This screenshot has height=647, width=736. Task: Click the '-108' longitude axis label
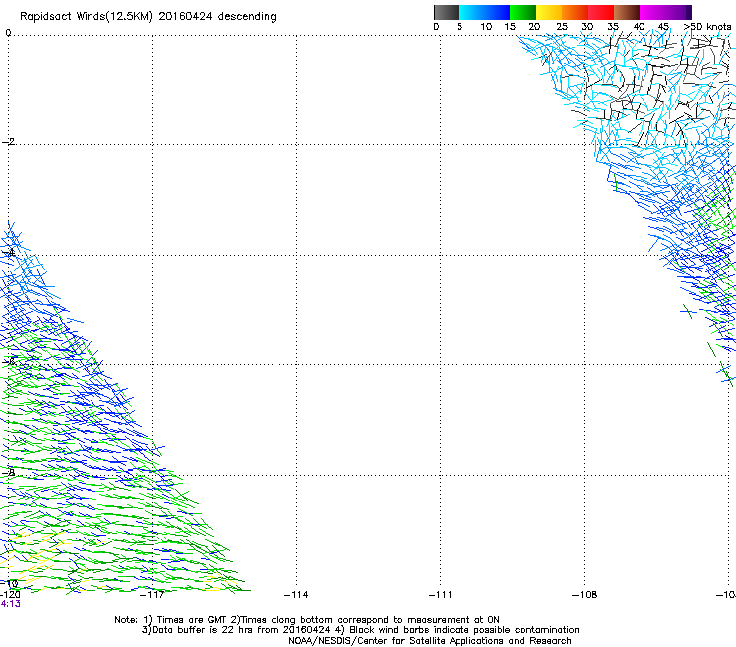(585, 595)
